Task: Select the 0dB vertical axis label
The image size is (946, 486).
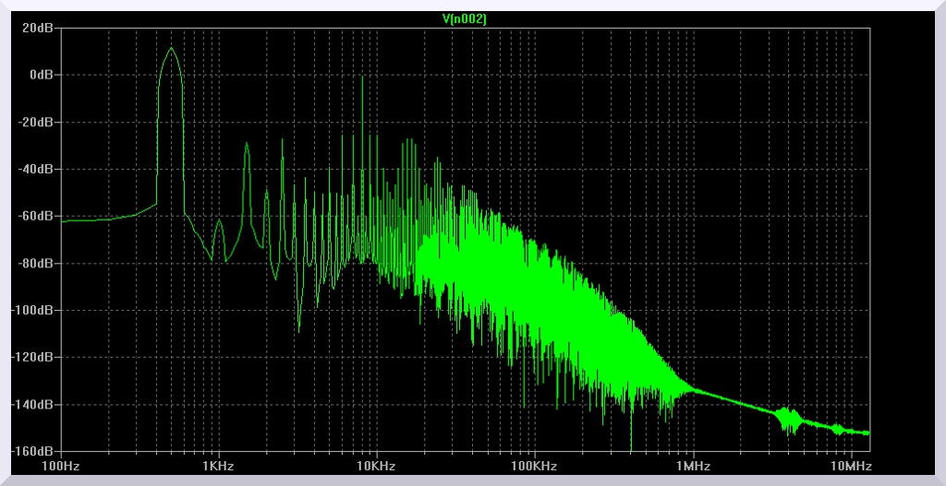Action: tap(42, 75)
